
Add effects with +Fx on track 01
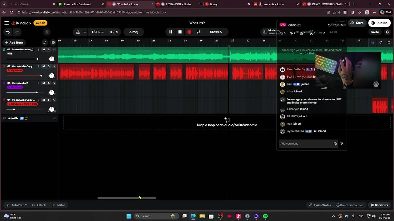(10, 54)
